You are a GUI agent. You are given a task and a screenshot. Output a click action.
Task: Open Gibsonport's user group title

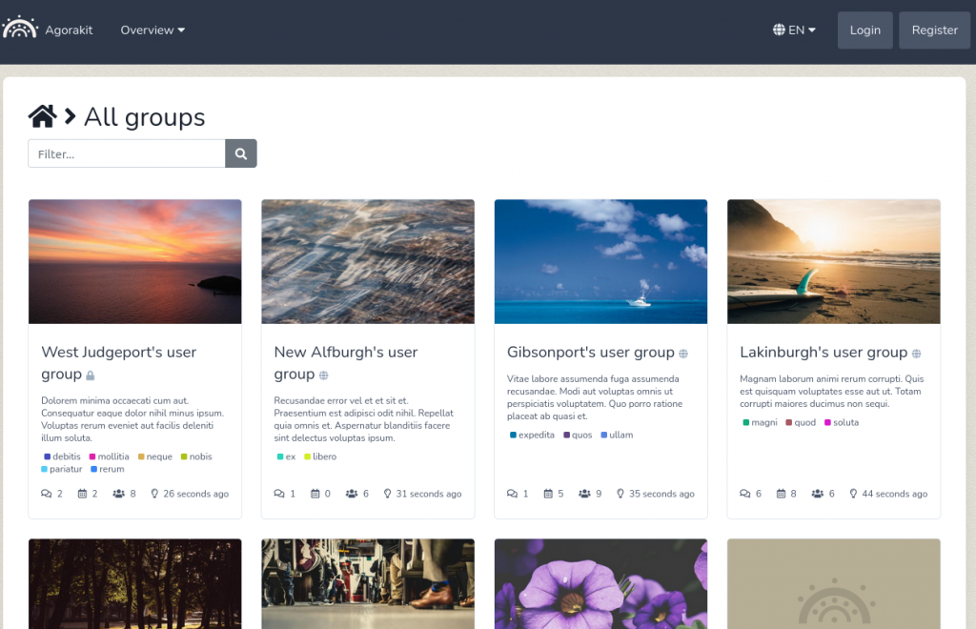pos(590,352)
